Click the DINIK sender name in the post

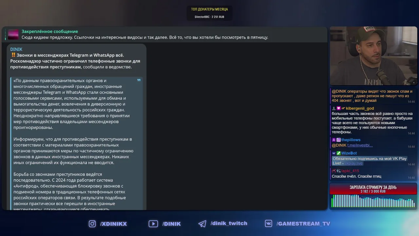[x=16, y=49]
